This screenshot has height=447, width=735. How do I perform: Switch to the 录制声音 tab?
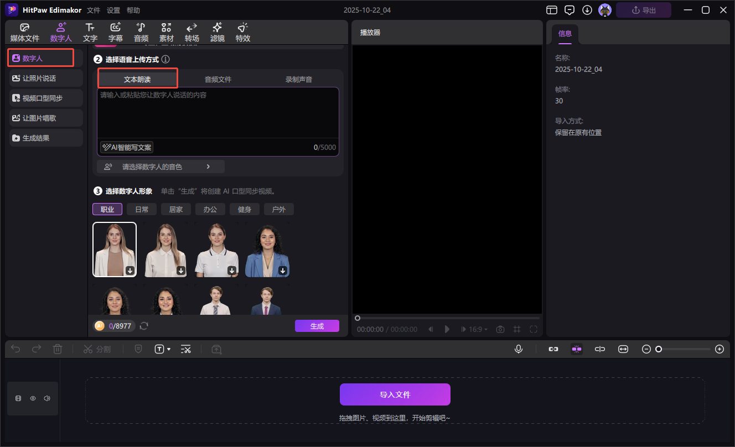pos(298,79)
